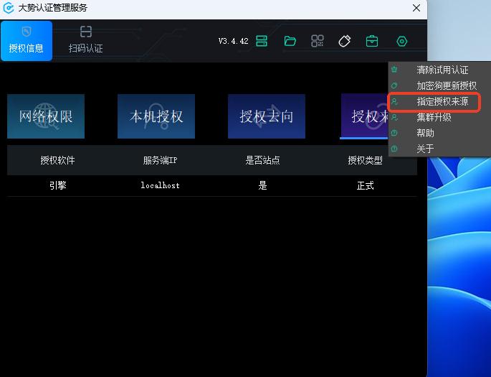Open the 网络权限 tile
Image resolution: width=491 pixels, height=377 pixels.
tap(46, 116)
